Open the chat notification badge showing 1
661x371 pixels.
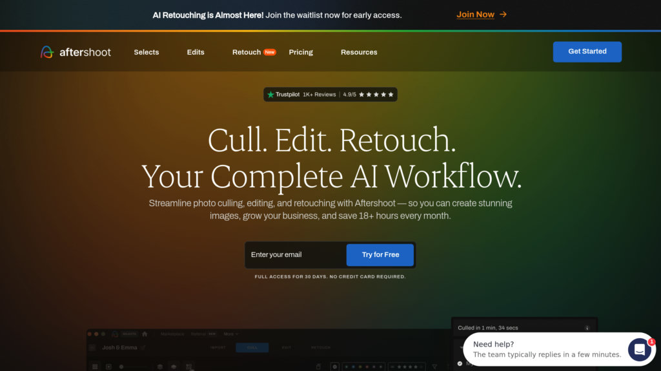point(652,342)
